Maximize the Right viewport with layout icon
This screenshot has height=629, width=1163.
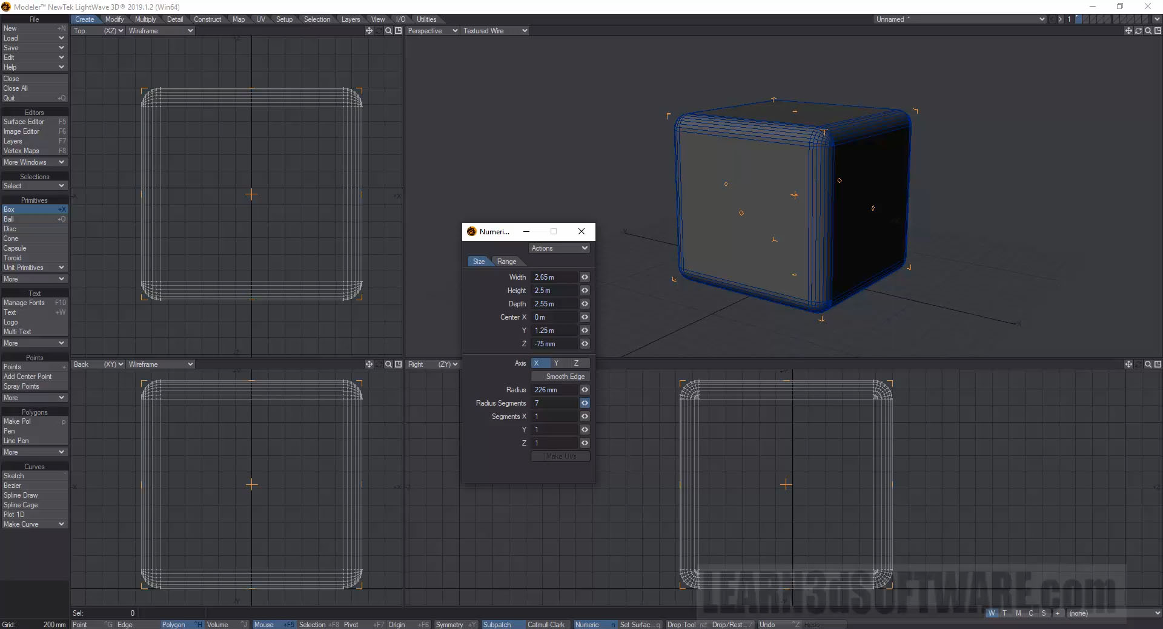click(x=1158, y=364)
